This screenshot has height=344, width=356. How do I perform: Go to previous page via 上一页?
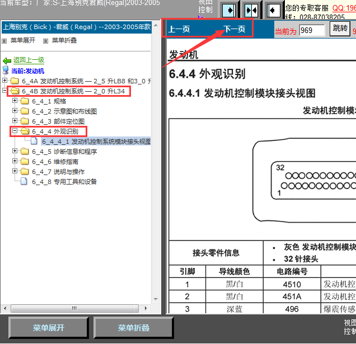[180, 29]
